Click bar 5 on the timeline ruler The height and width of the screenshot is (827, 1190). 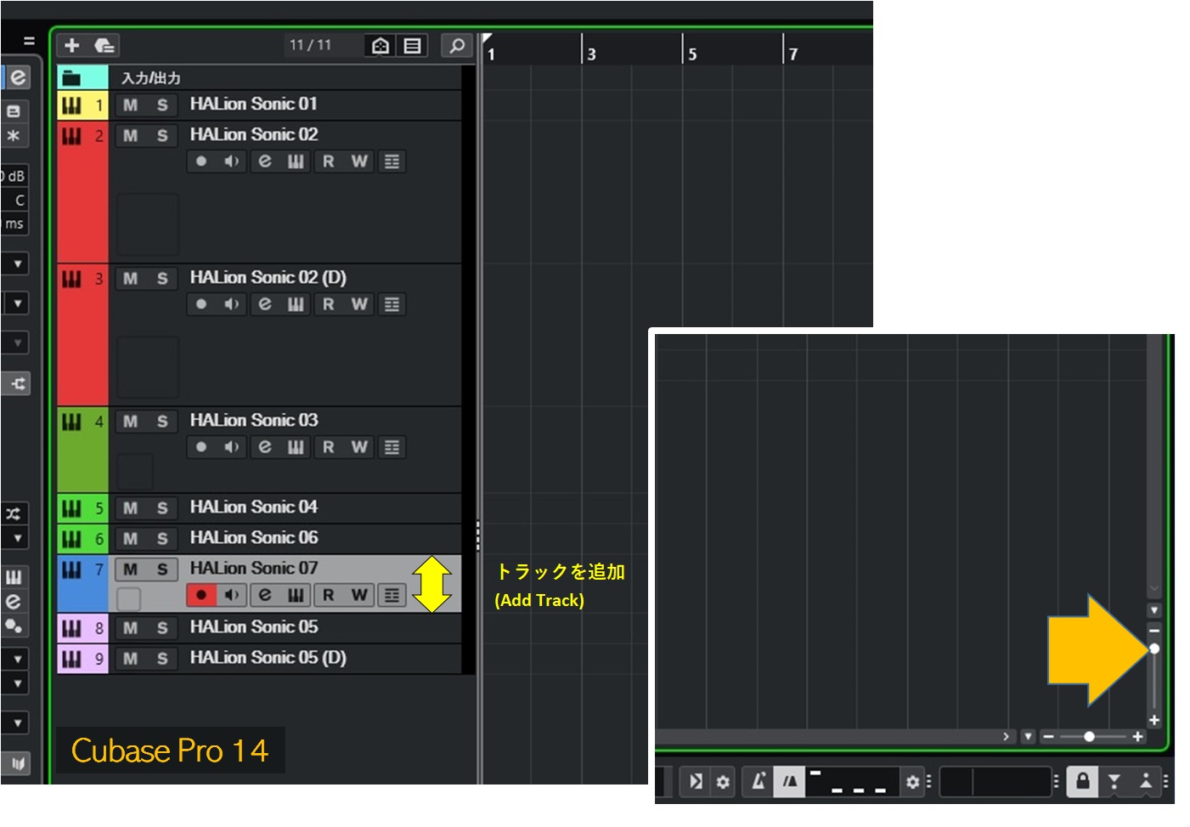point(692,54)
